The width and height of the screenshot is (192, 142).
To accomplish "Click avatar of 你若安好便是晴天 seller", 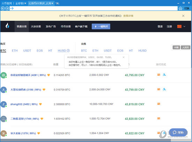I will click(x=3, y=75).
